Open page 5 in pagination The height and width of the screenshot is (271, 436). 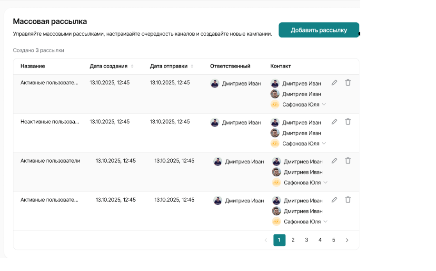[334, 240]
